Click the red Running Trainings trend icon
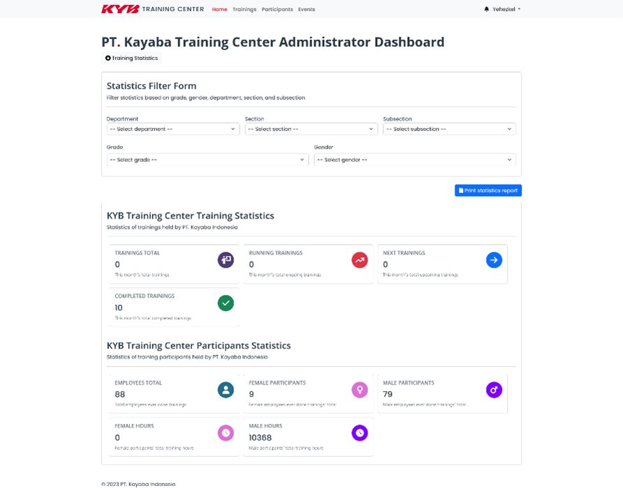 tap(359, 260)
